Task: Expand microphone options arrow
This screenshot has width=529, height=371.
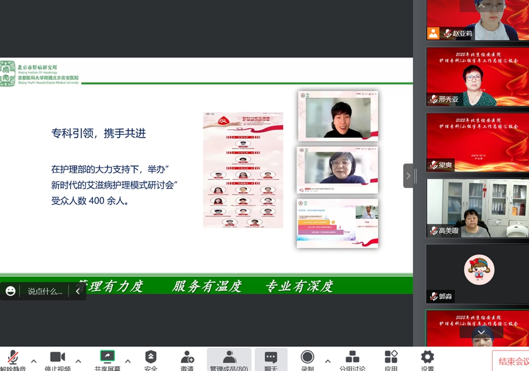Action: coord(34,360)
